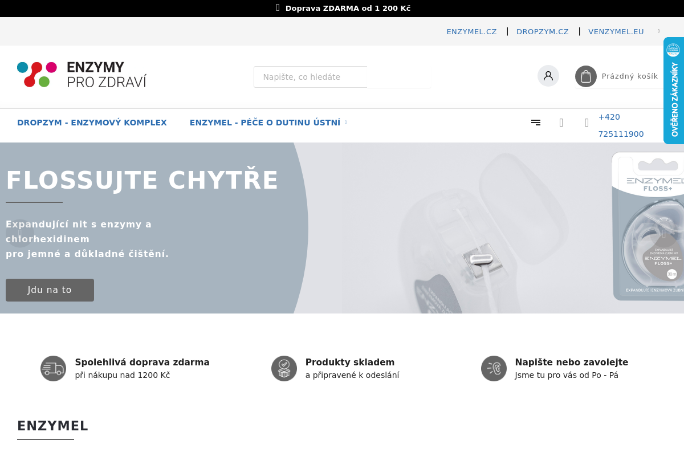The height and width of the screenshot is (456, 684).
Task: Click the contact ear icon
Action: point(494,369)
